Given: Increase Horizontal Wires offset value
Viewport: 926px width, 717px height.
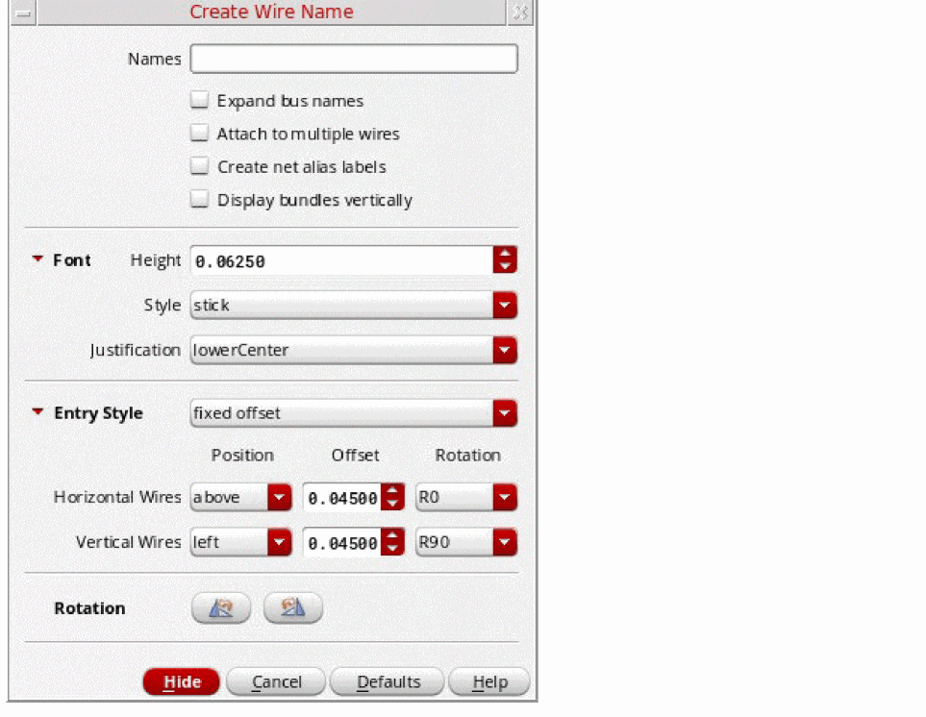Looking at the screenshot, I should coord(392,490).
